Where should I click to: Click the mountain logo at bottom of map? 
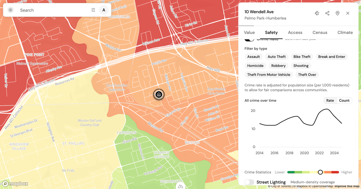point(180,186)
